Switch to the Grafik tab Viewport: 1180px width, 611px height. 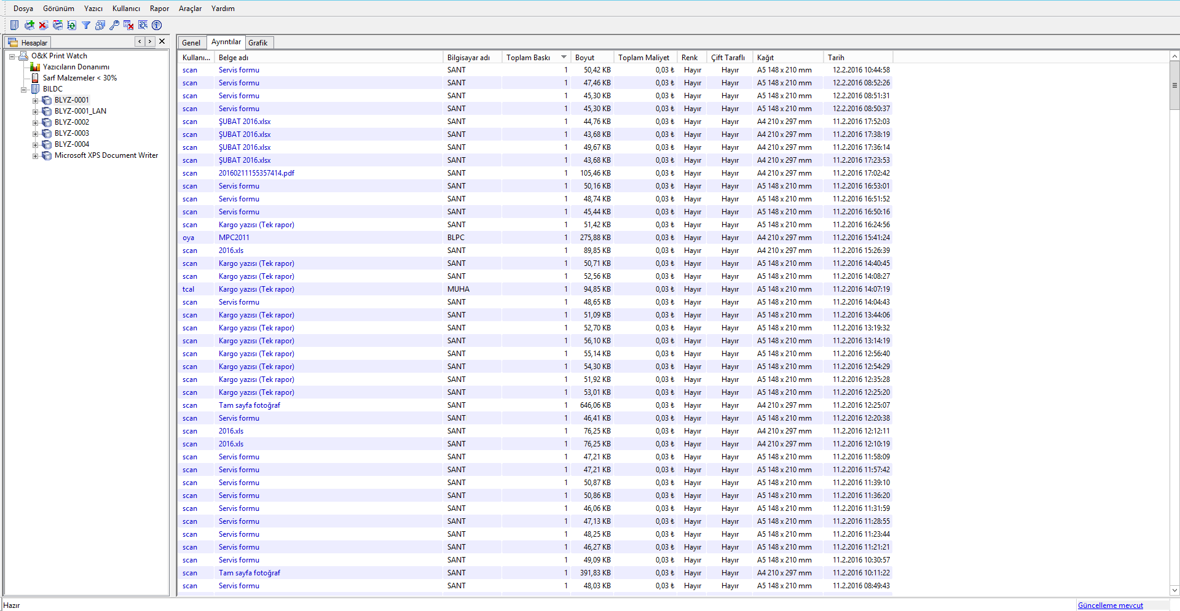[x=259, y=43]
